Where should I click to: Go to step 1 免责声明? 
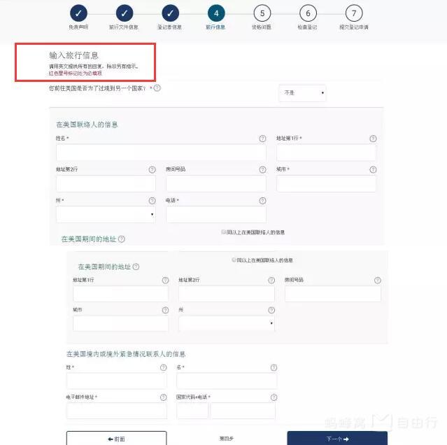coord(78,13)
